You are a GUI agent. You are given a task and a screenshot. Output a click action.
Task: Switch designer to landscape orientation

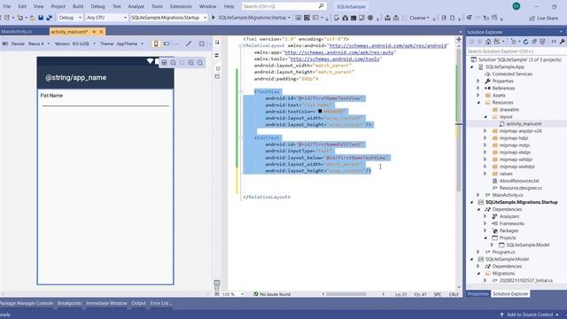(167, 43)
